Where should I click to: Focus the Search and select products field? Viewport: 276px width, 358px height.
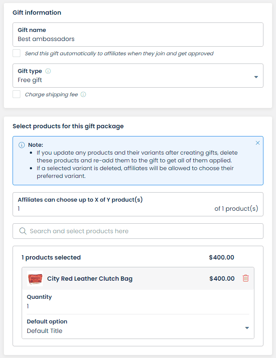[x=138, y=231]
